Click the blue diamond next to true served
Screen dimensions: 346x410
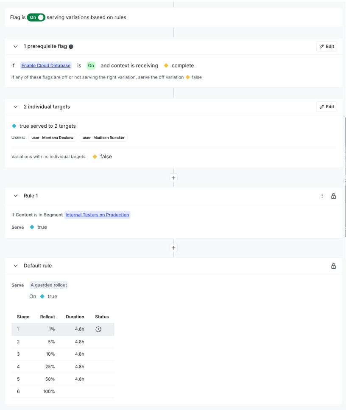pyautogui.click(x=14, y=126)
